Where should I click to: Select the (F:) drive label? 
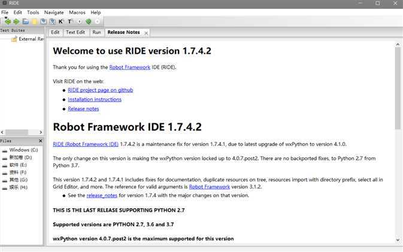(x=18, y=172)
